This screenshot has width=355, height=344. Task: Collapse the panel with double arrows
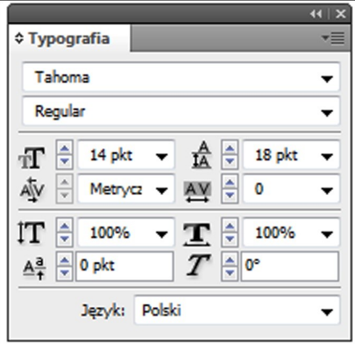click(316, 14)
